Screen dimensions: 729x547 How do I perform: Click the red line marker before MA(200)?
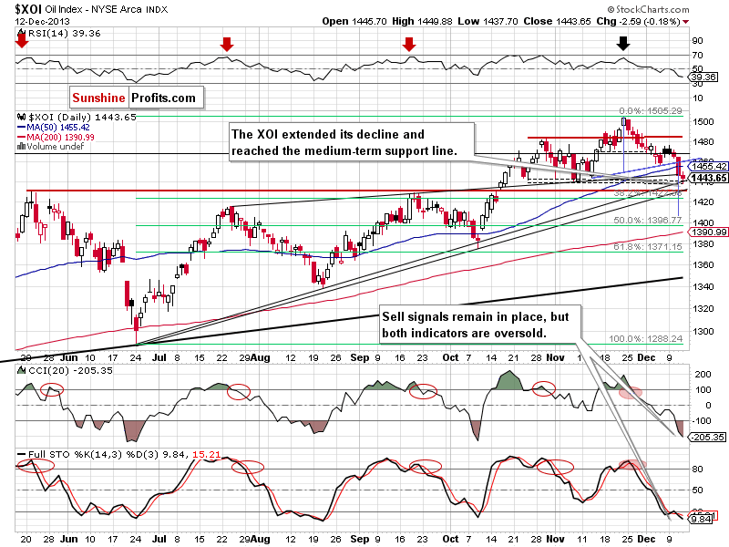21,138
